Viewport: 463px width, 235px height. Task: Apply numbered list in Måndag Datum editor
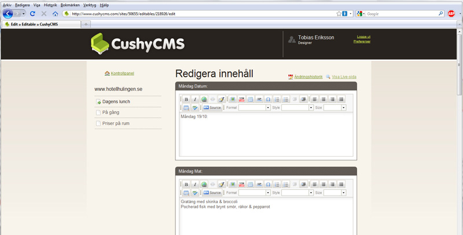[x=277, y=99]
